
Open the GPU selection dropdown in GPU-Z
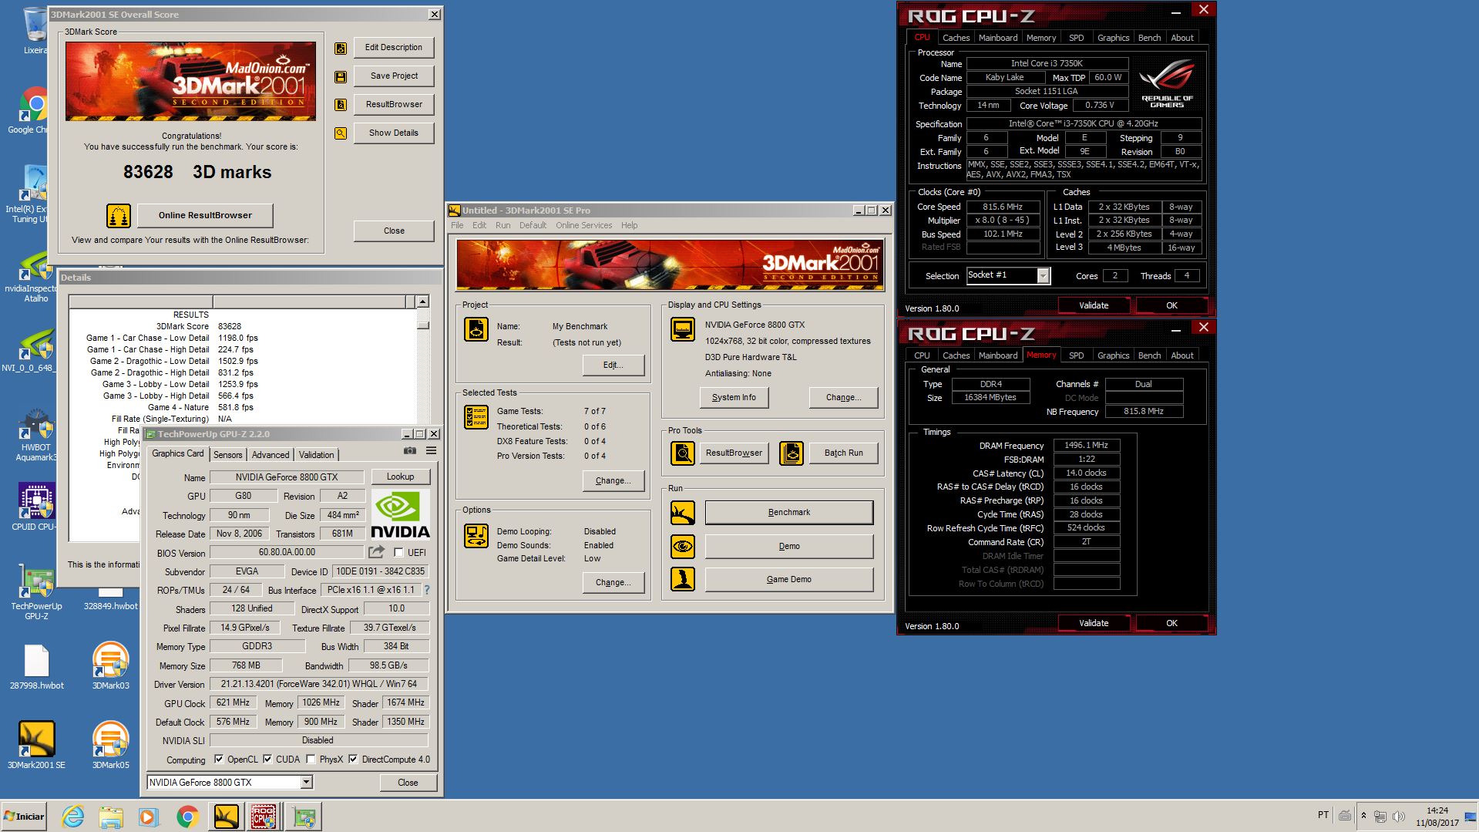coord(307,783)
